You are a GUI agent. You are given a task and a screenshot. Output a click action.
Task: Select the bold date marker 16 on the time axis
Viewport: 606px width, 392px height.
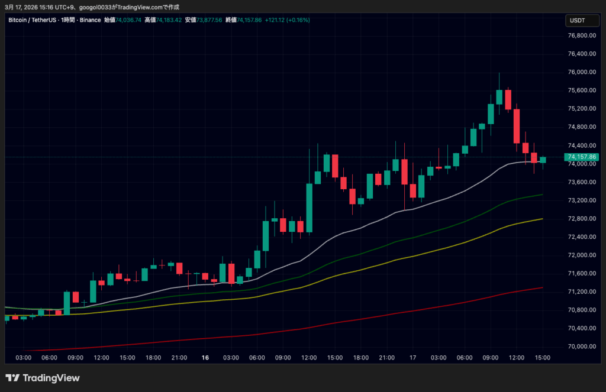coord(205,358)
